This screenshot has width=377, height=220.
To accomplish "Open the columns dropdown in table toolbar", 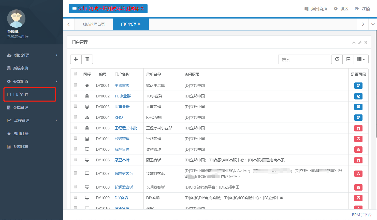I will click(x=361, y=59).
